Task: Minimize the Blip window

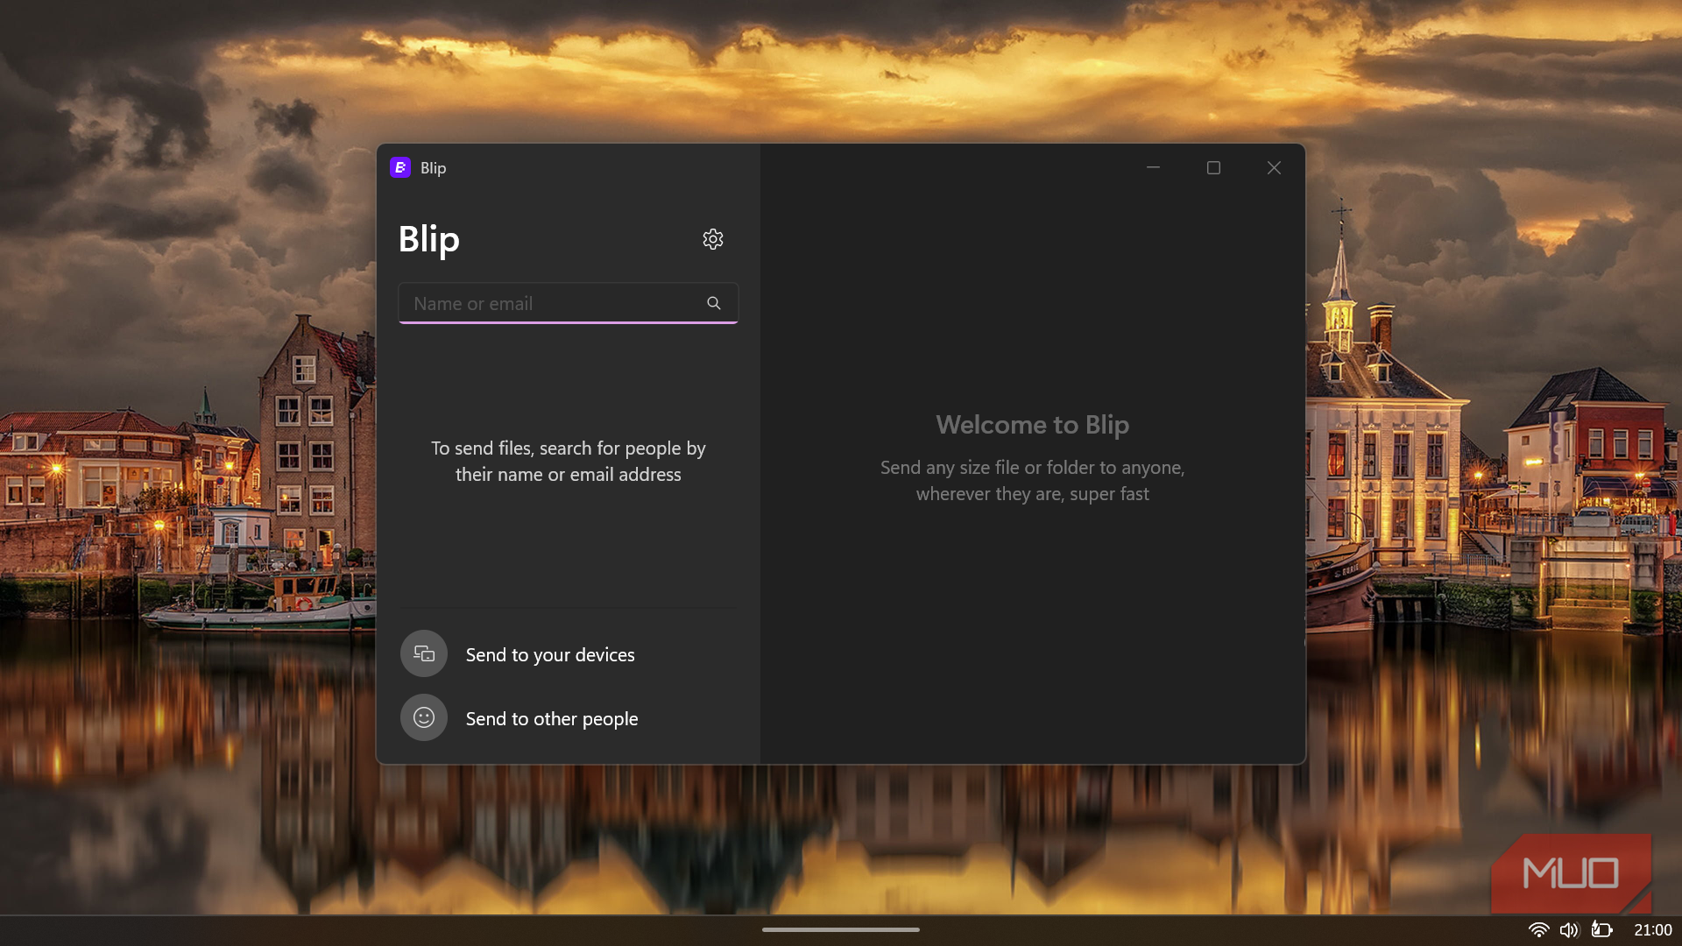Action: click(1153, 167)
